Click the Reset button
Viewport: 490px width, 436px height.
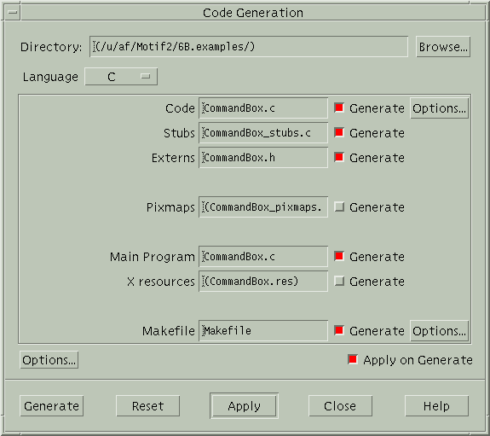(147, 406)
